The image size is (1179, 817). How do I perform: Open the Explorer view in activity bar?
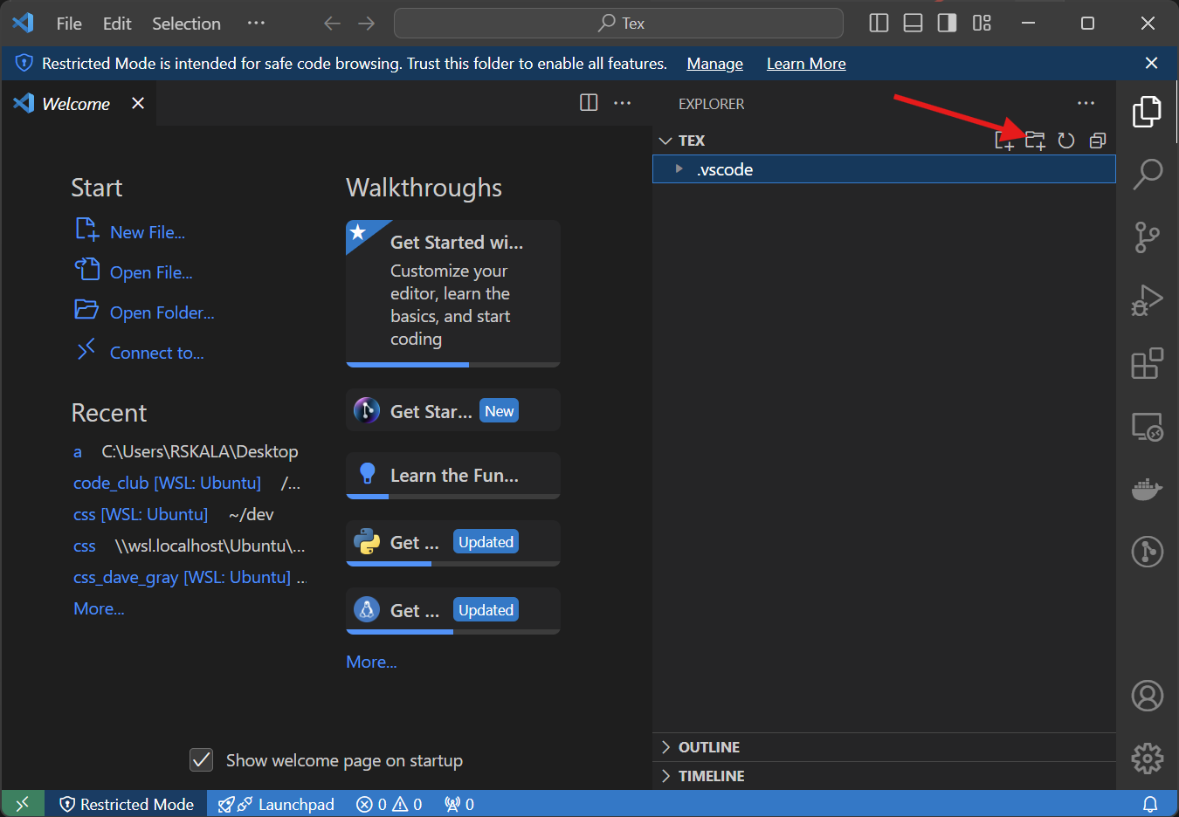tap(1147, 112)
